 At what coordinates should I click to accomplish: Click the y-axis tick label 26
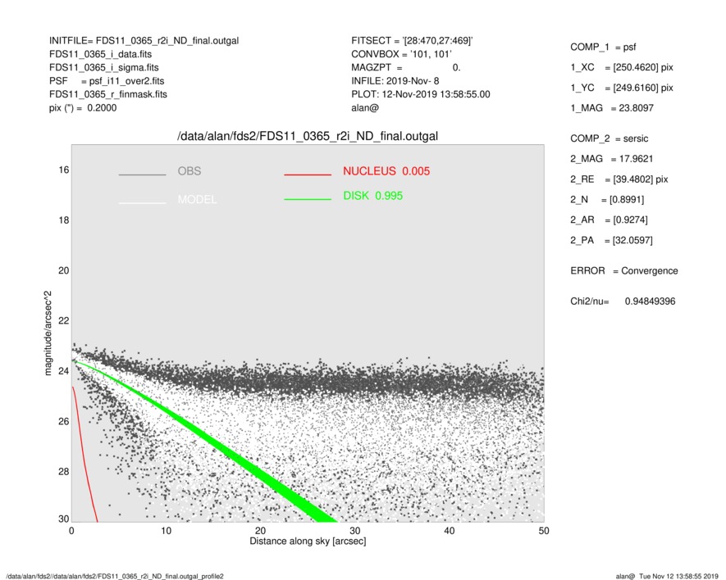(64, 422)
